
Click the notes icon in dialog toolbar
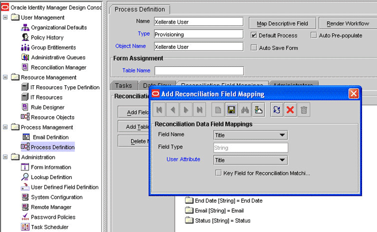[259, 110]
